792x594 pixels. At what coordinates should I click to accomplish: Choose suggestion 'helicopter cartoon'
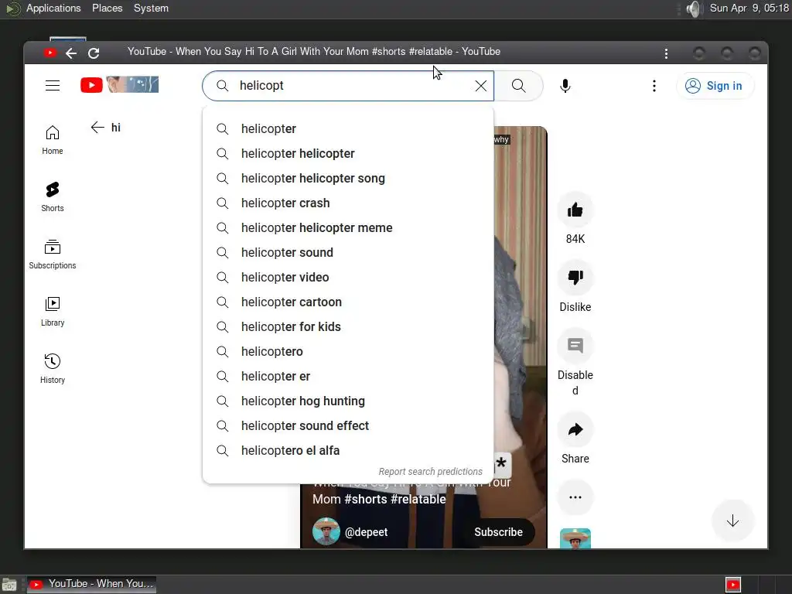348,302
